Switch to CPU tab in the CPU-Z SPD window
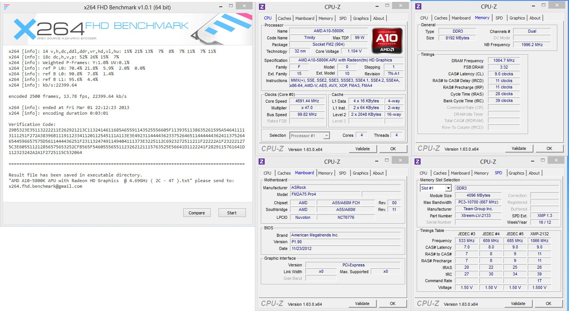The width and height of the screenshot is (569, 311). pyautogui.click(x=423, y=173)
